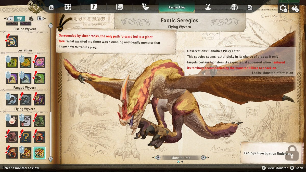
Task: Open the question mark help tab
Action: (x=208, y=7)
